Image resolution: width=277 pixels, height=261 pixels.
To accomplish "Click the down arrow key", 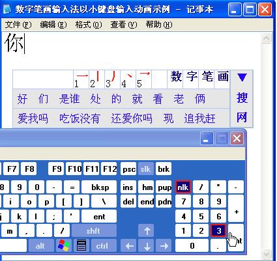I will (147, 245).
